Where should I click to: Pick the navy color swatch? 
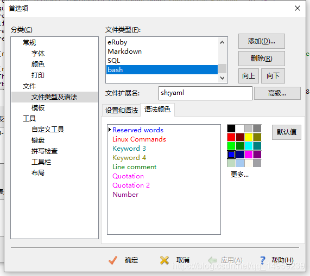point(240,155)
